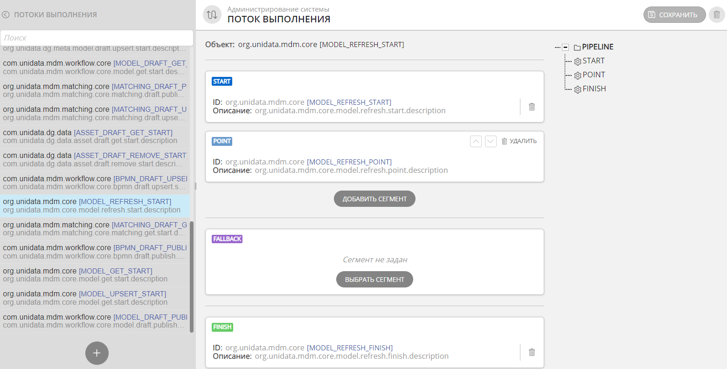Click the gear icon next to FINISH in the tree
The height and width of the screenshot is (369, 727).
pos(578,89)
